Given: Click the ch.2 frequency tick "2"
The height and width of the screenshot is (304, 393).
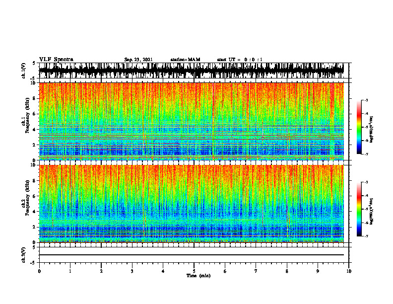Looking at the screenshot, I should pos(35,227).
